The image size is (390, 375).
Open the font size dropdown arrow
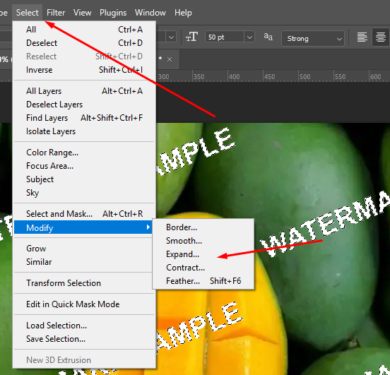point(249,37)
